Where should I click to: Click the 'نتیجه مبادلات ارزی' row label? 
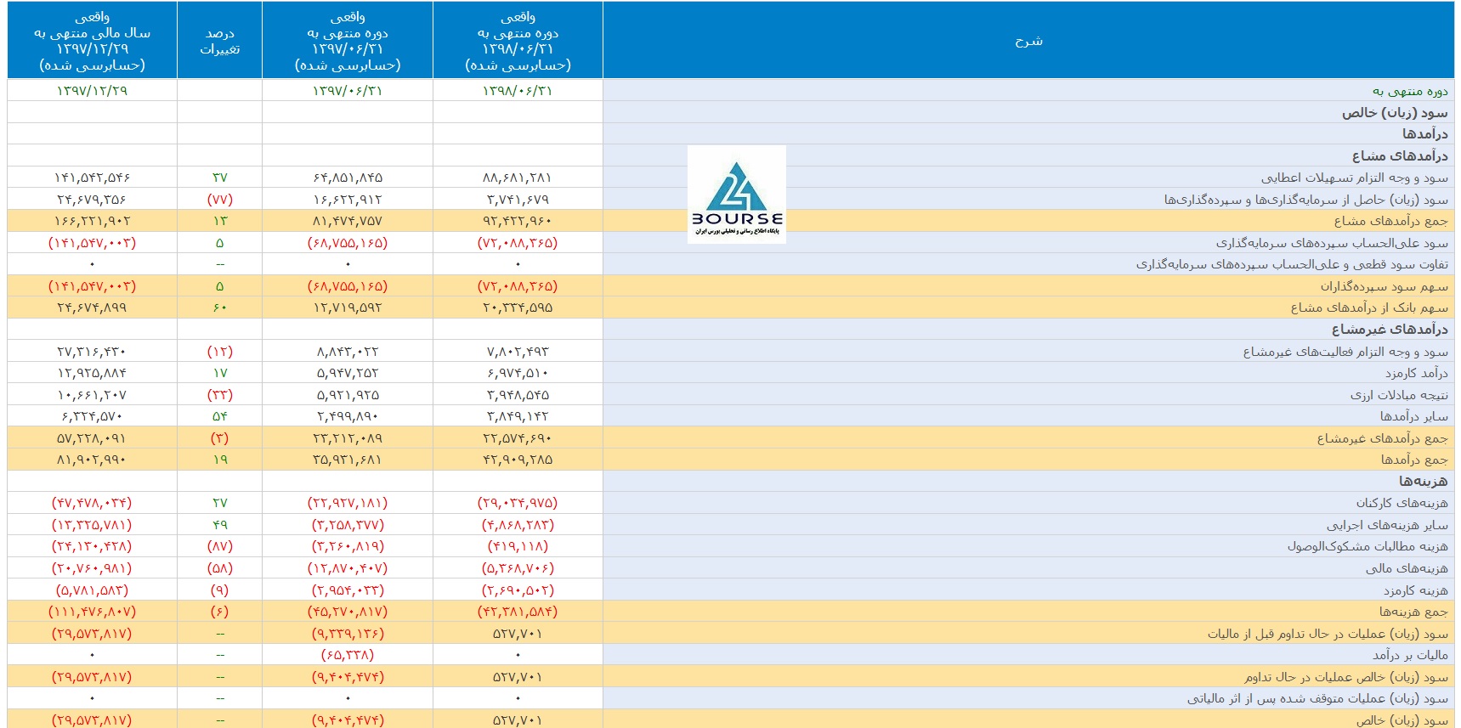(x=1399, y=395)
